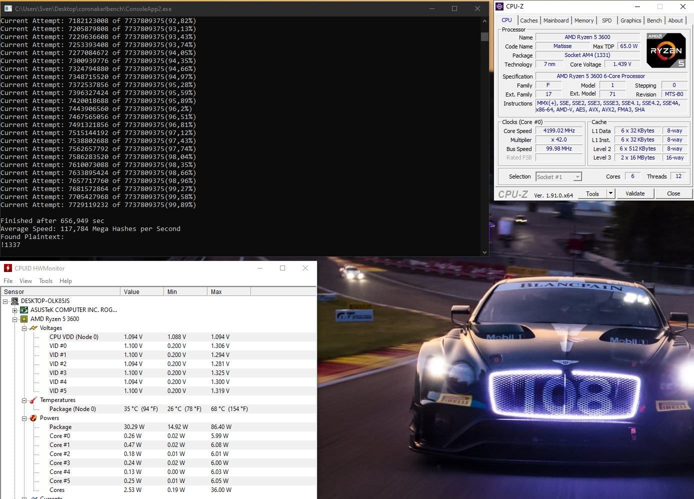694x499 pixels.
Task: Collapse the AMD Ryzen 5 3600 node
Action: tap(15, 319)
